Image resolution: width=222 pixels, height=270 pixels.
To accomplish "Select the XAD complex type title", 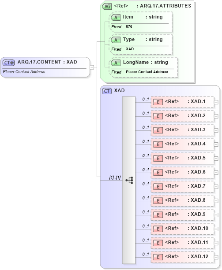I will [x=119, y=90].
